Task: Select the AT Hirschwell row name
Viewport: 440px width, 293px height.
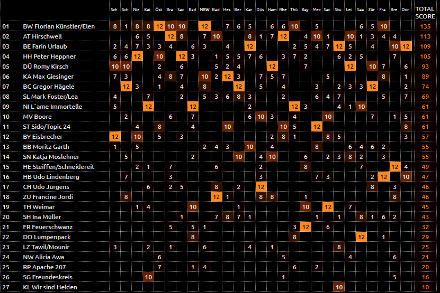Action: (x=42, y=36)
